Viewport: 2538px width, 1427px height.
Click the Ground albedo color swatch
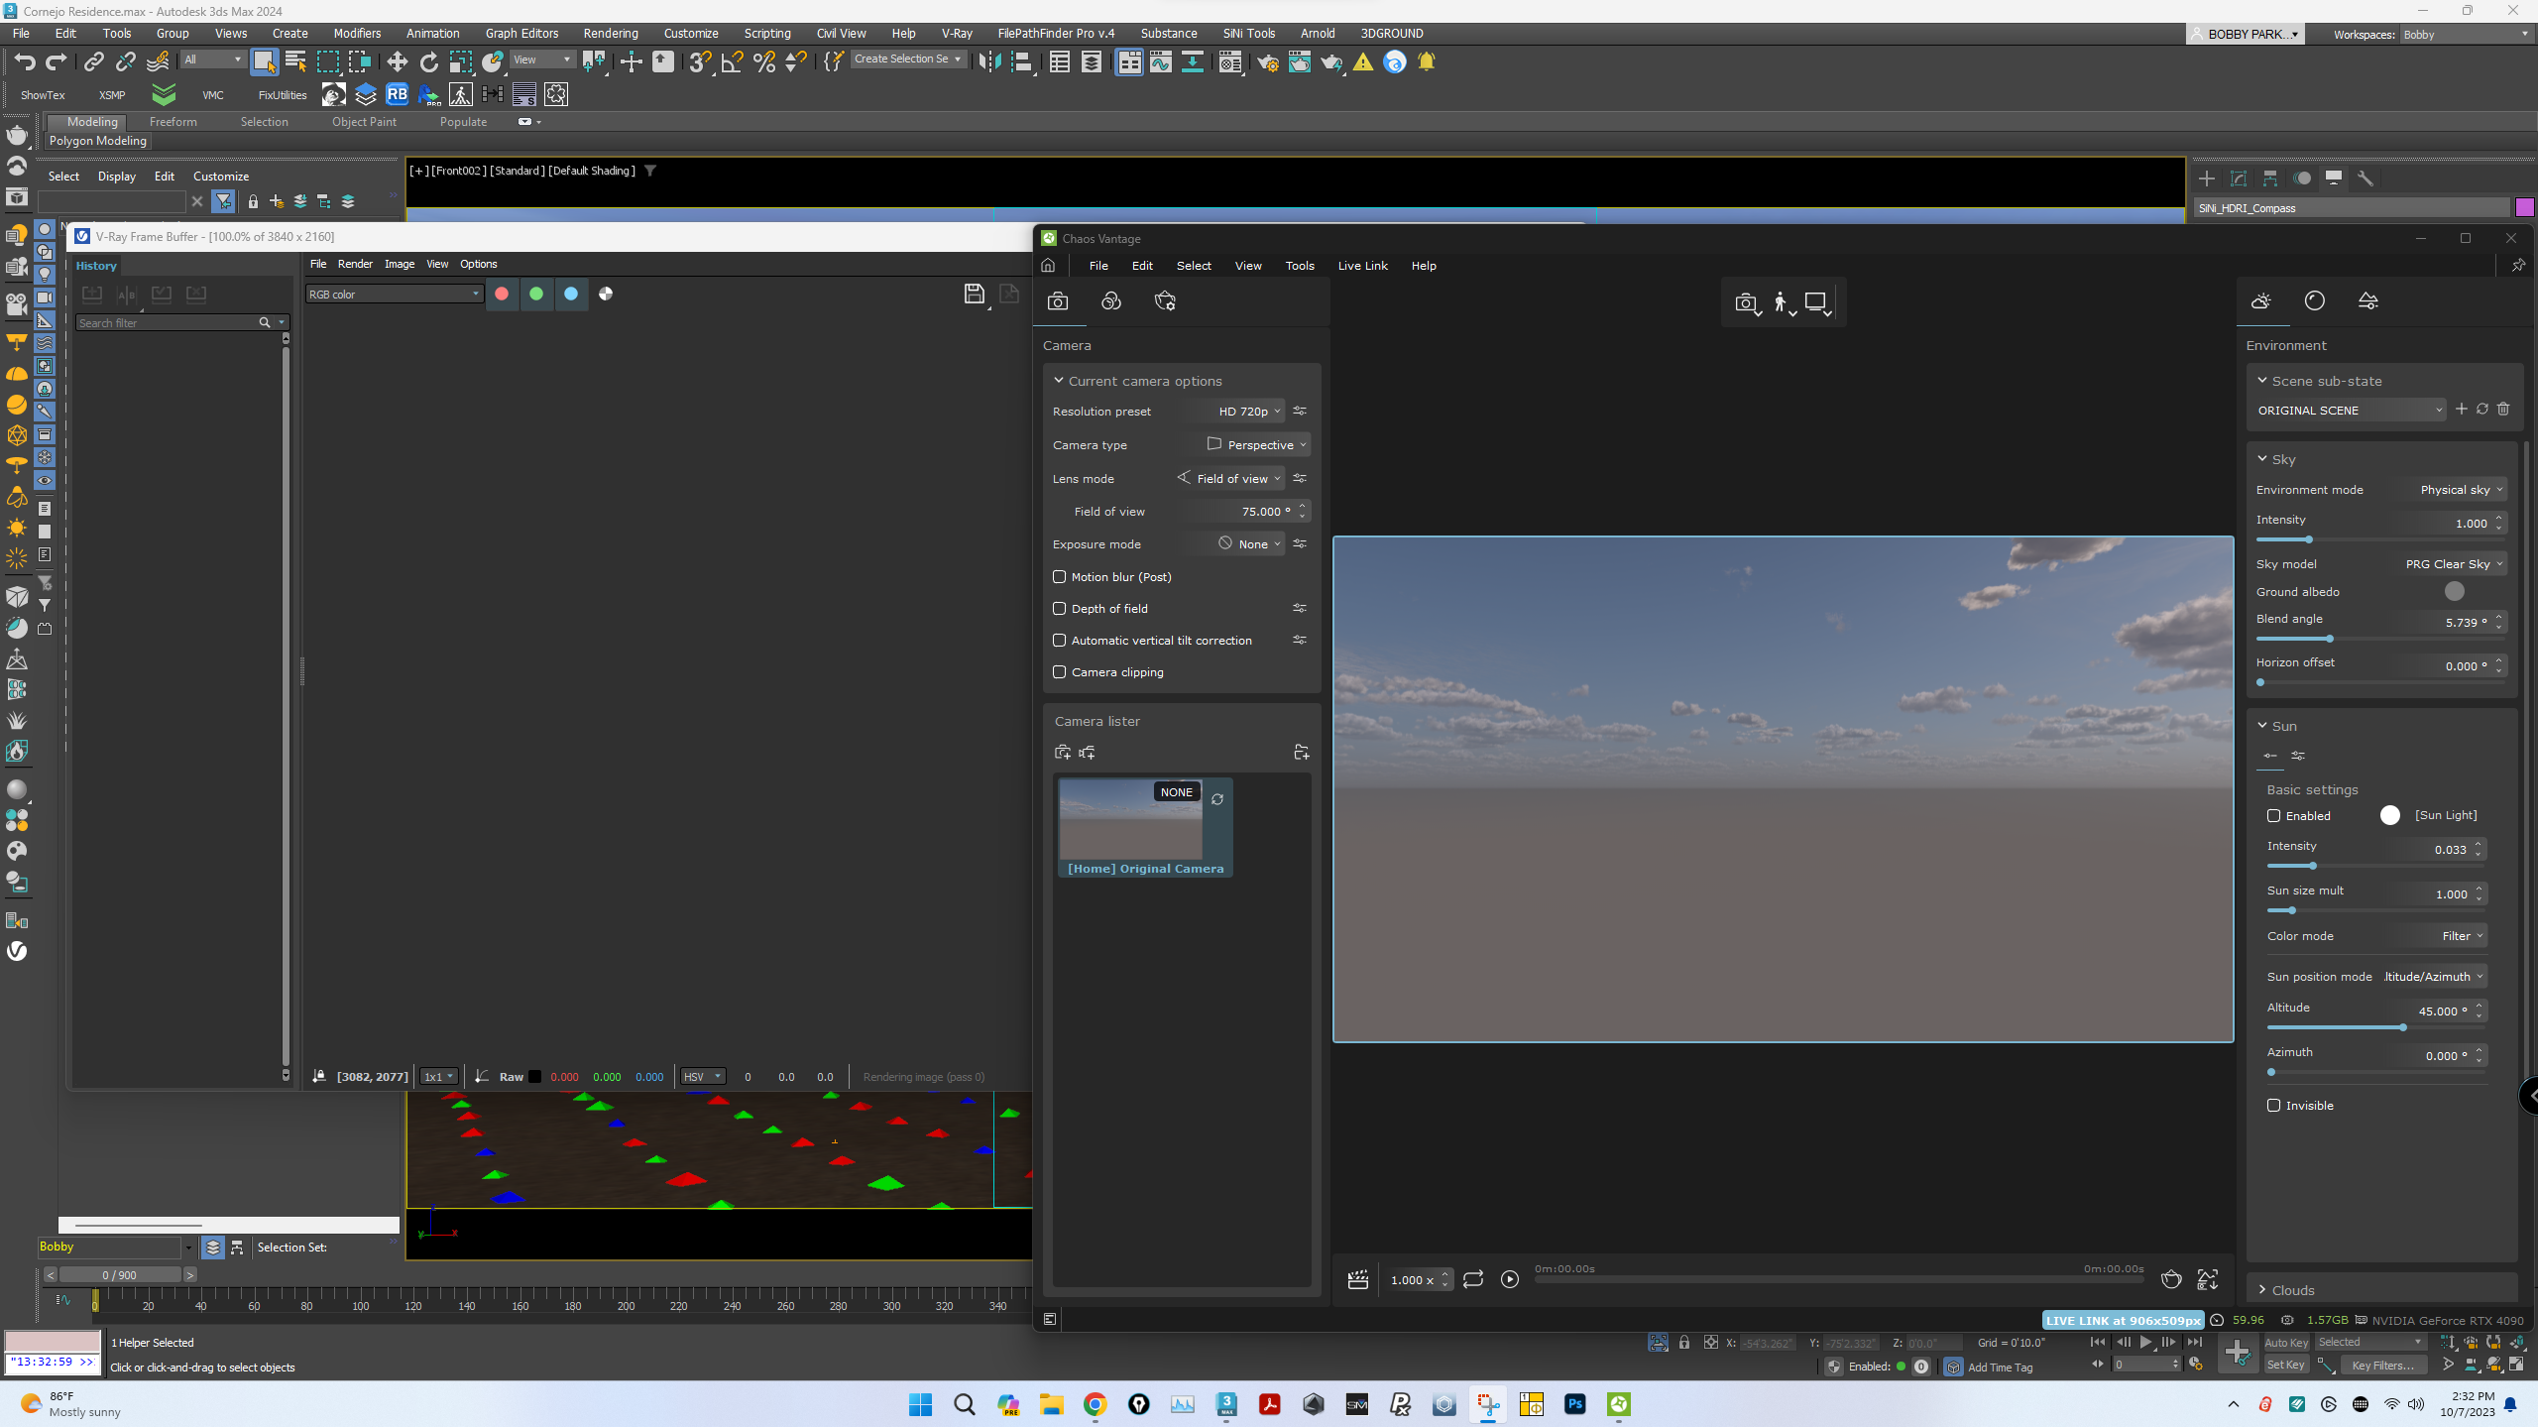tap(2455, 592)
